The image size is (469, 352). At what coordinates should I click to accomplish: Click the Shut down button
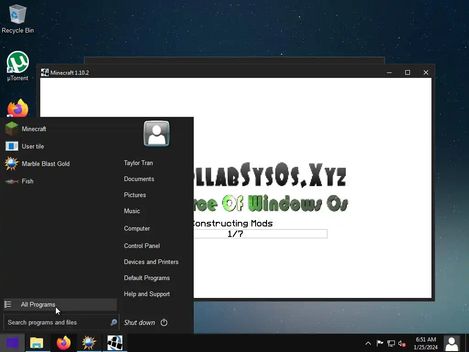[139, 323]
